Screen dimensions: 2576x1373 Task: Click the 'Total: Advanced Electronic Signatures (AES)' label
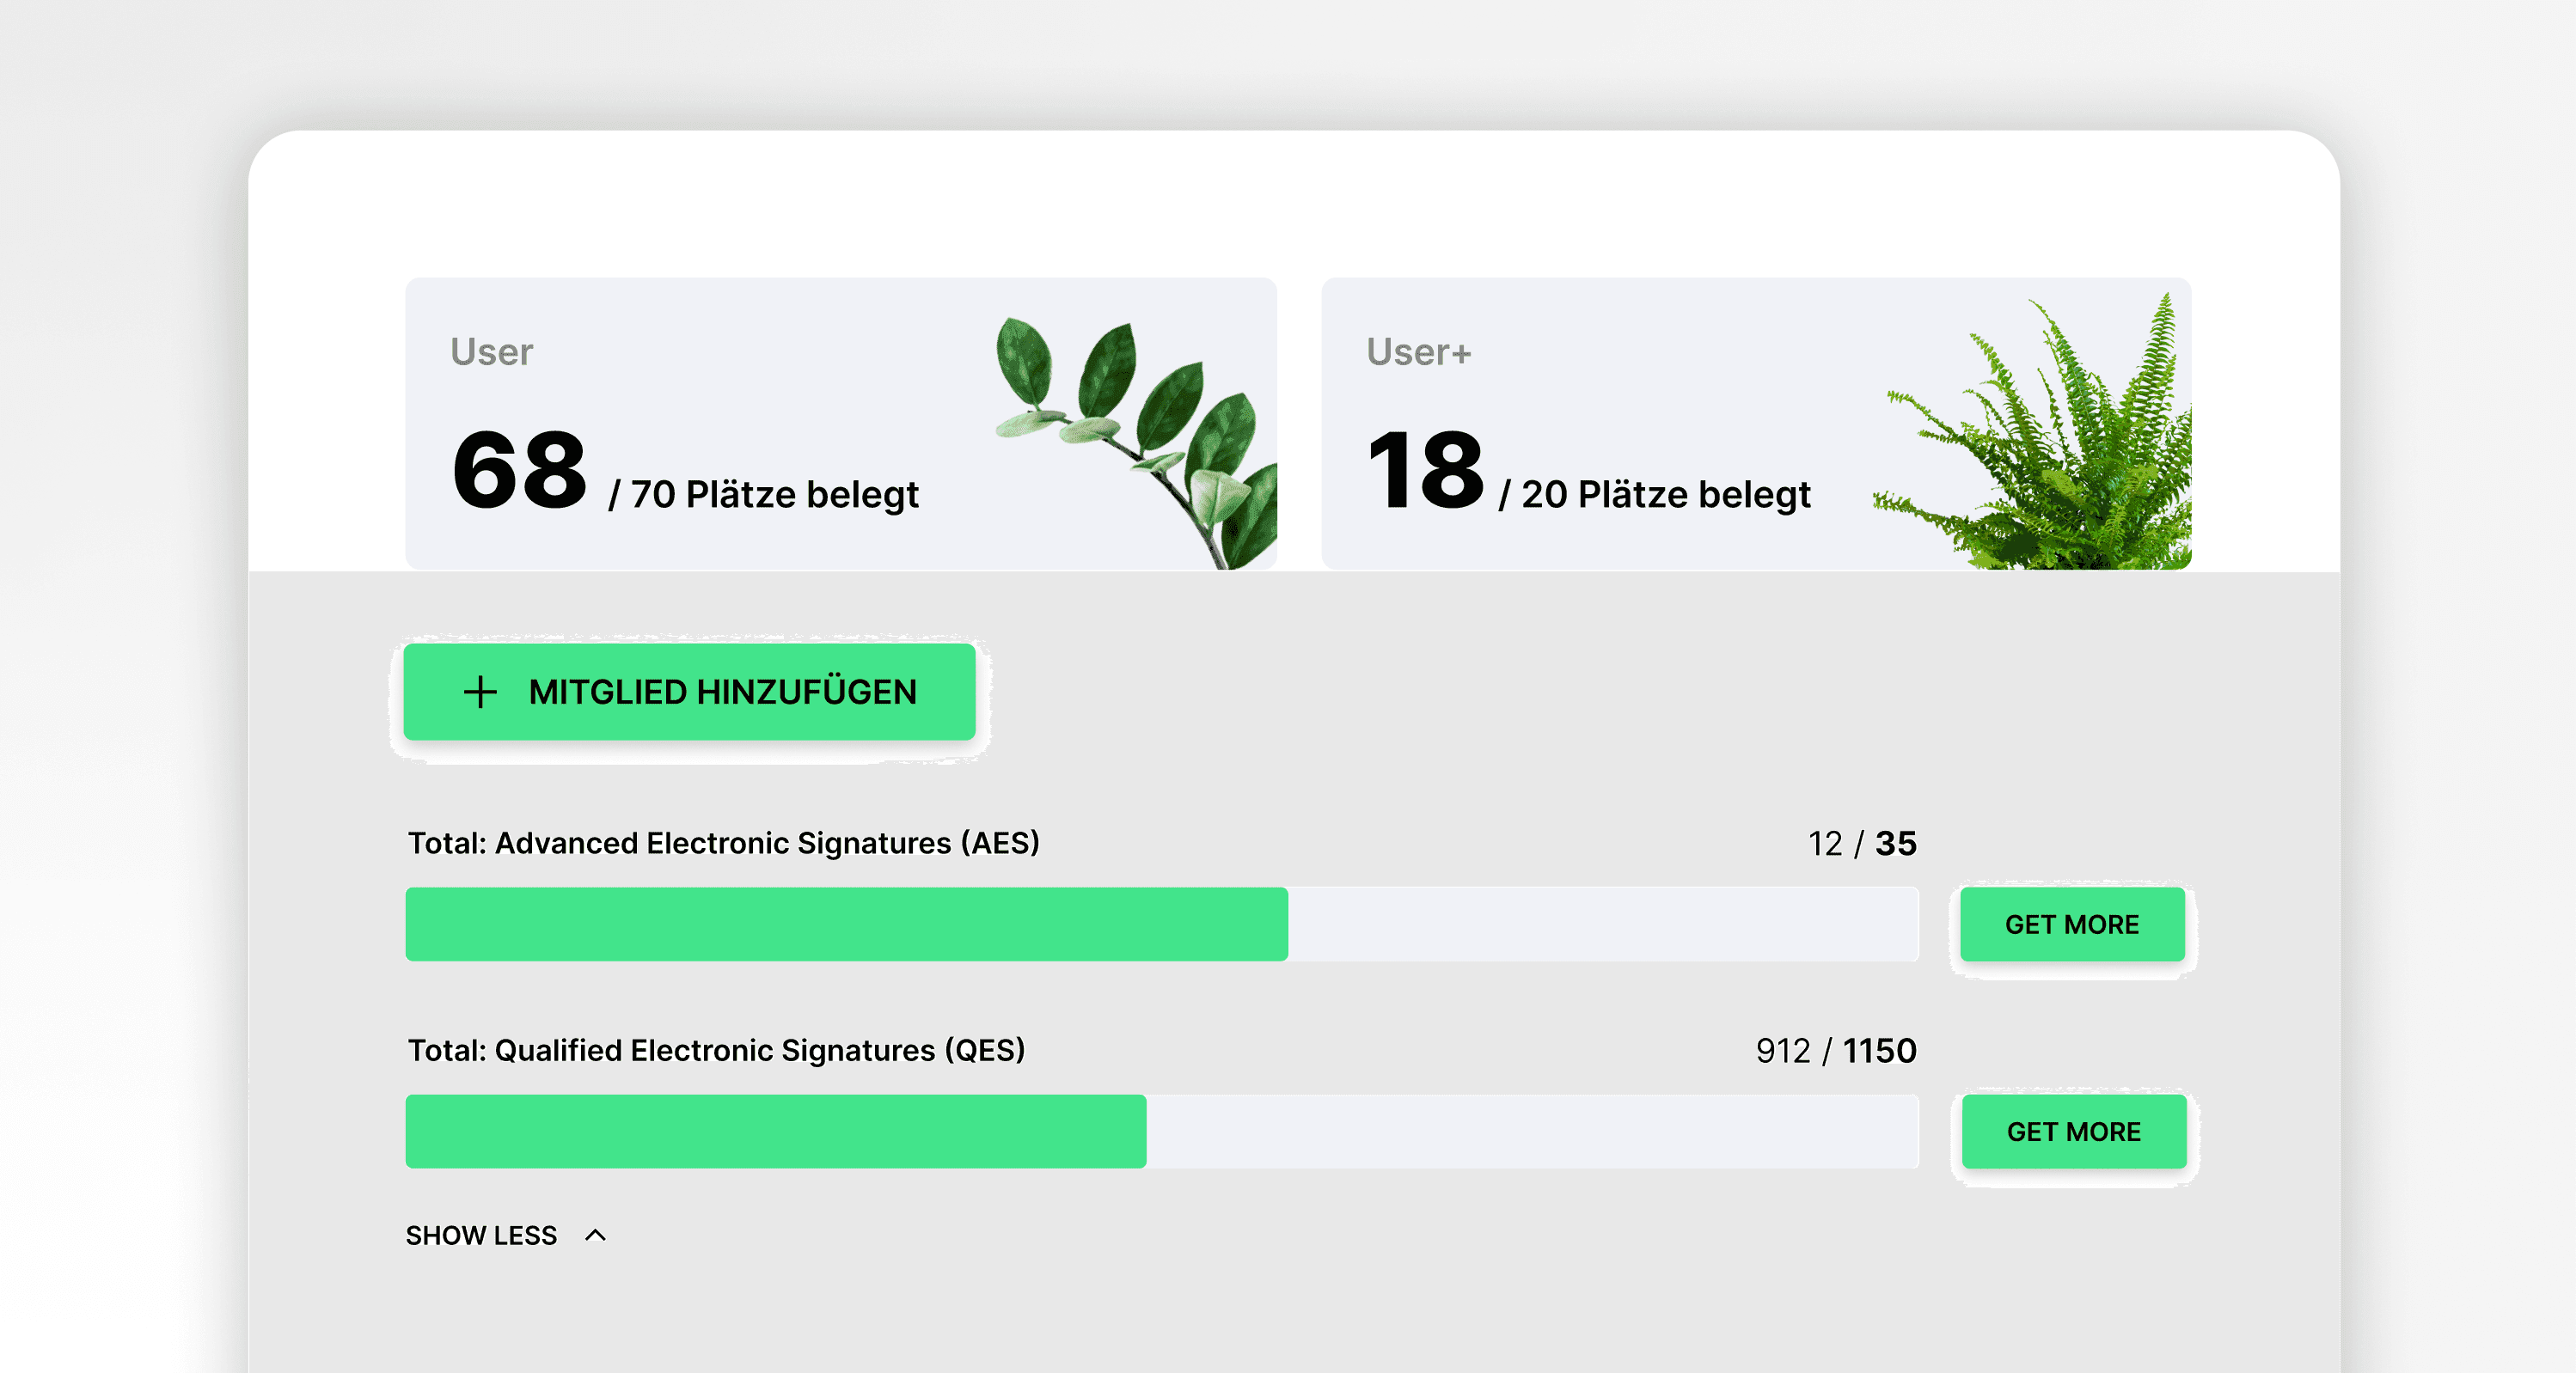click(724, 844)
